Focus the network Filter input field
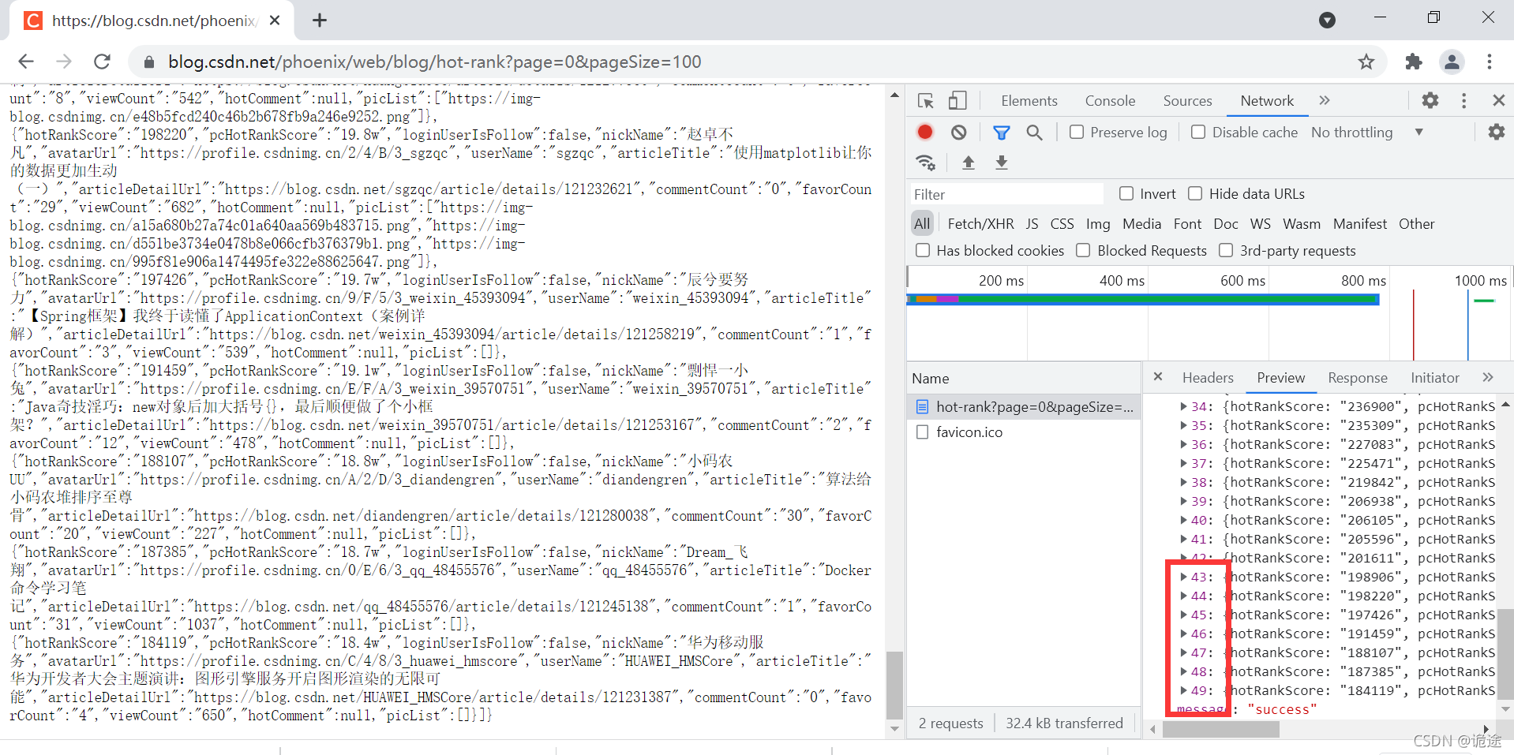Image resolution: width=1514 pixels, height=755 pixels. pyautogui.click(x=1007, y=194)
